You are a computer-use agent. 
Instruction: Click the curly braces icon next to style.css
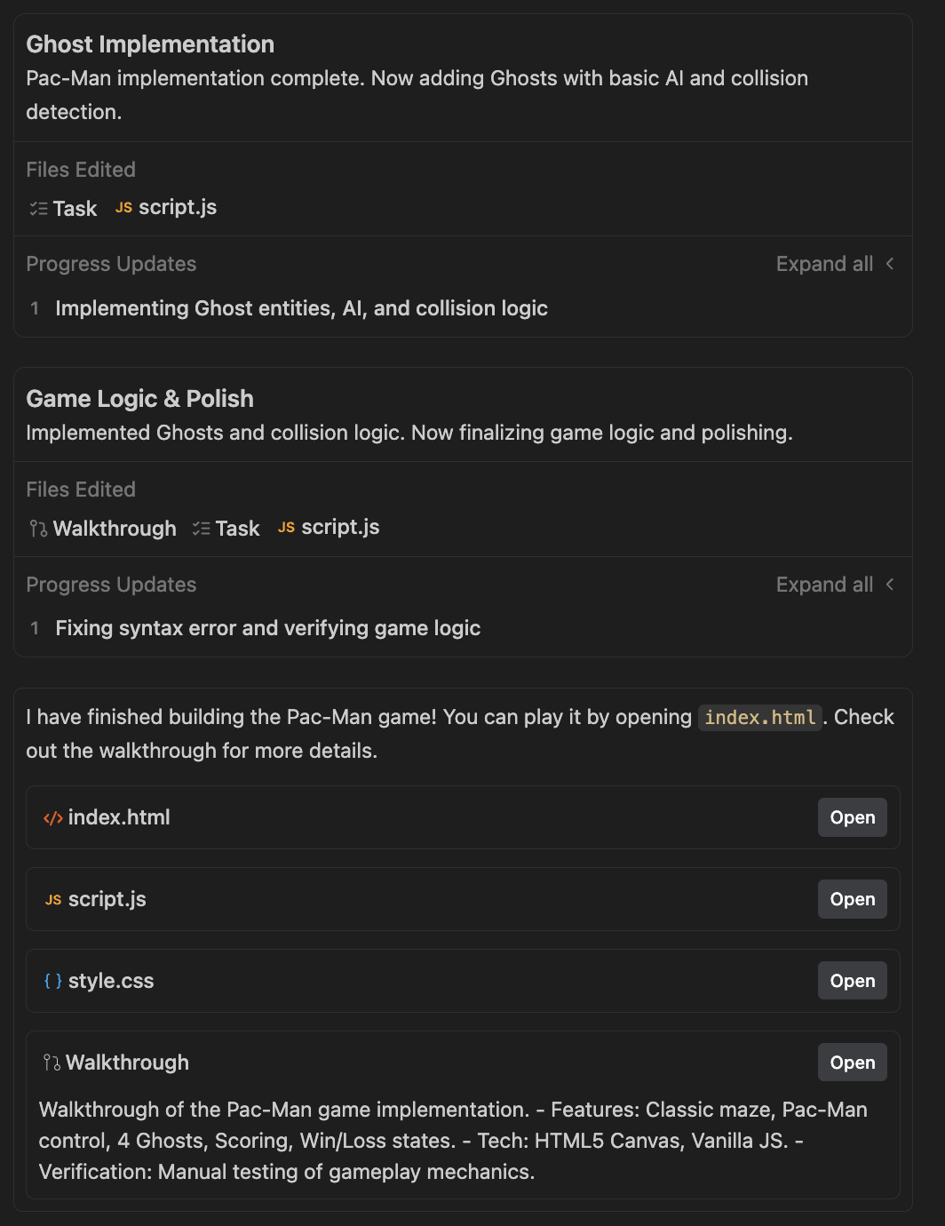(53, 981)
